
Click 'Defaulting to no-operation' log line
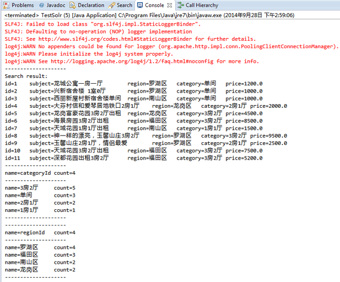98,32
